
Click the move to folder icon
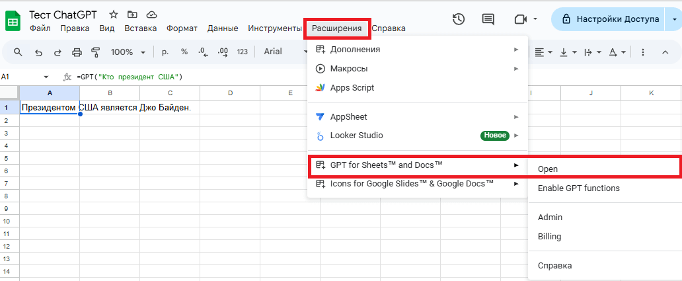click(x=132, y=15)
